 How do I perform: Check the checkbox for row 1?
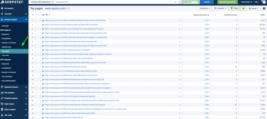tap(38, 20)
